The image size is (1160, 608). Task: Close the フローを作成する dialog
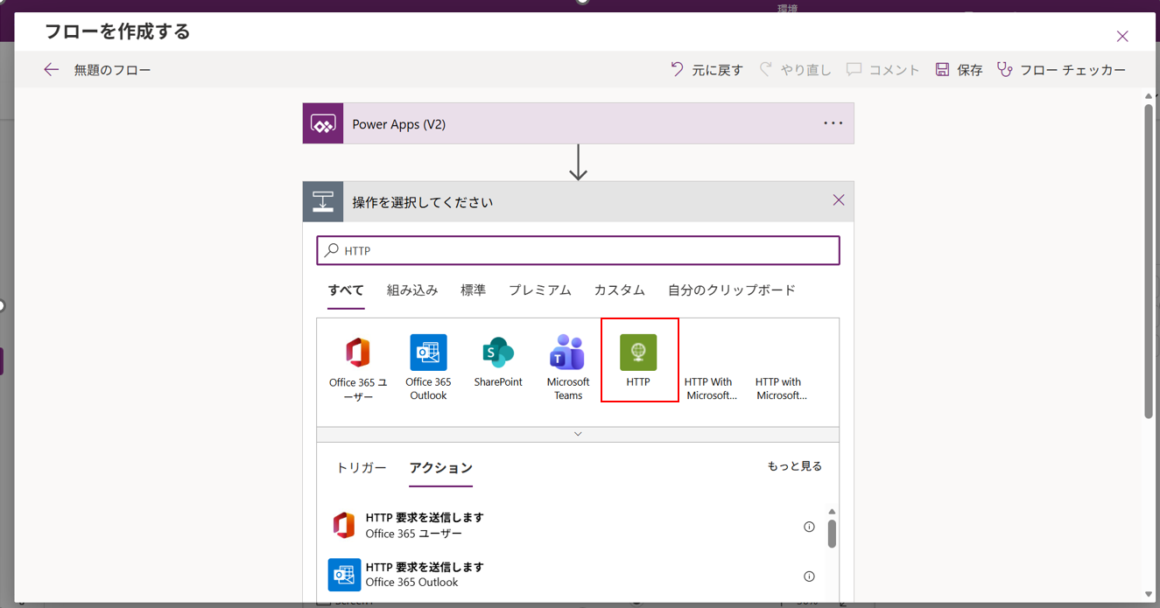(1122, 36)
